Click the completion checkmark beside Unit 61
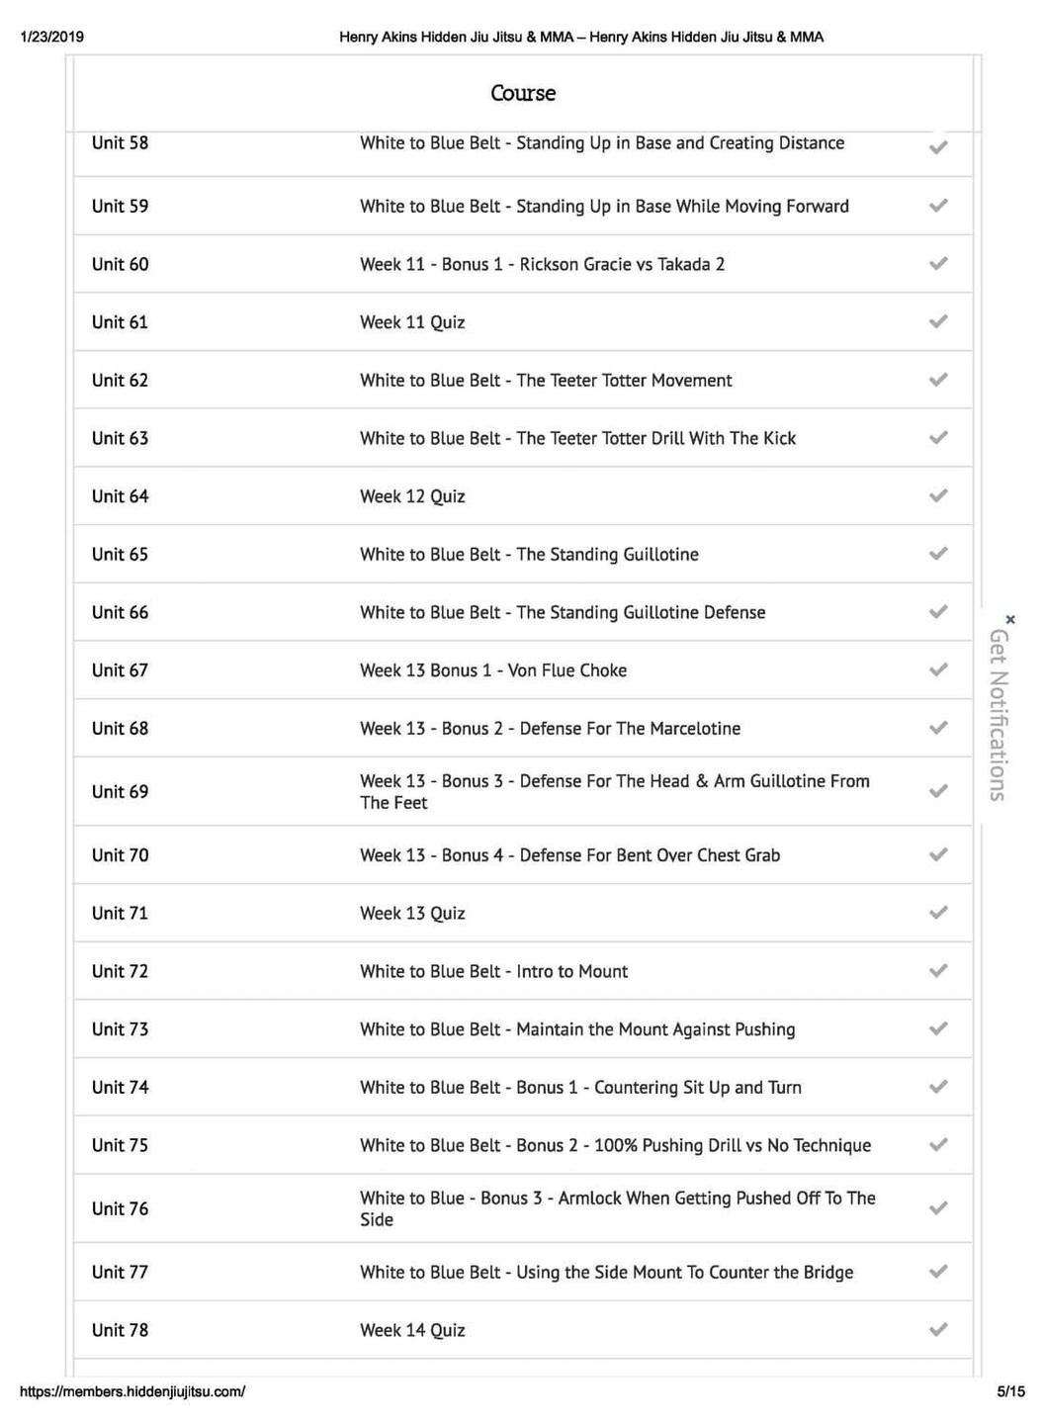The image size is (1044, 1424). 938,321
